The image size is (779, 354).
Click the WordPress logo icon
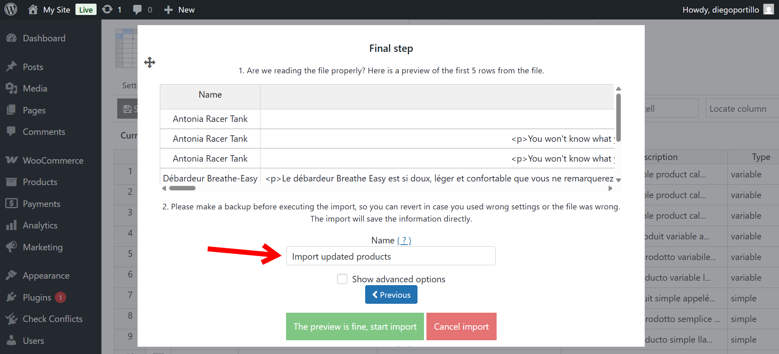click(11, 9)
